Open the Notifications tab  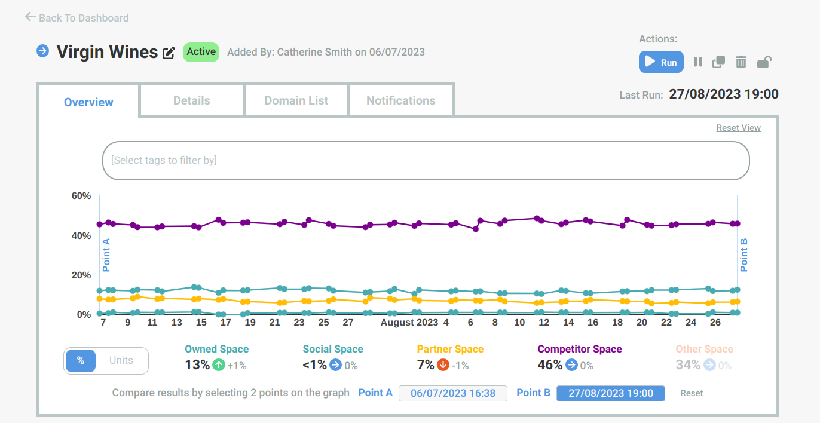tap(401, 100)
